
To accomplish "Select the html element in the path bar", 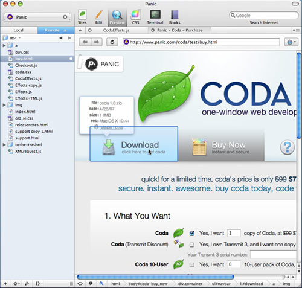I will click(115, 284).
